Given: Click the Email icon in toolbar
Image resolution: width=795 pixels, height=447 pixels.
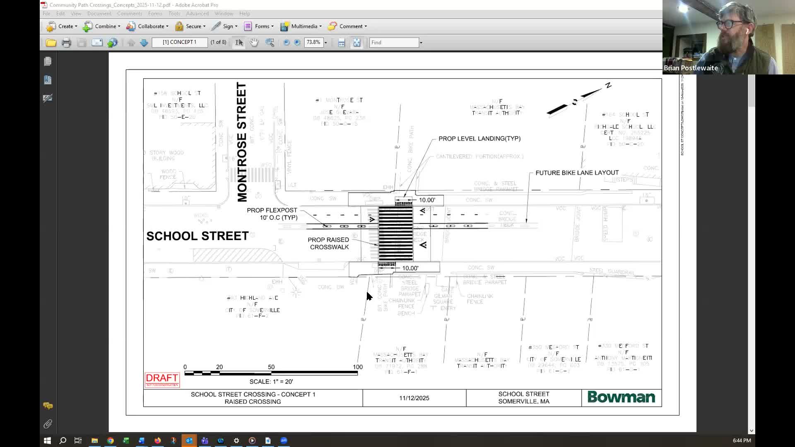Looking at the screenshot, I should tap(97, 42).
